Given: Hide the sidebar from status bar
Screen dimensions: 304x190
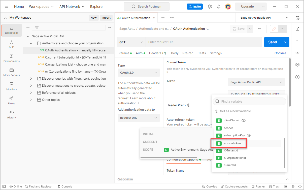Looking at the screenshot, I should [x=4, y=186].
